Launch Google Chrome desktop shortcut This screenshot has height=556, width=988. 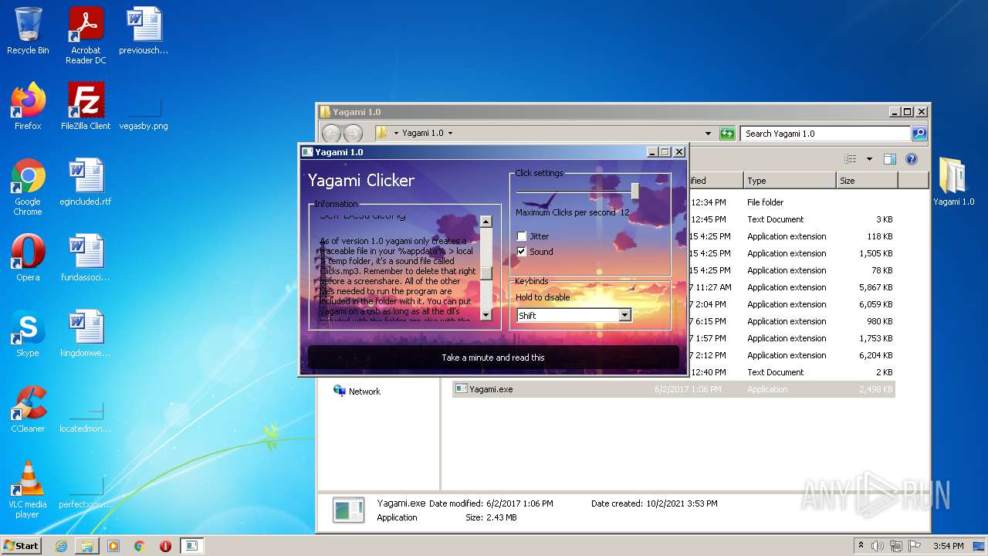(28, 188)
